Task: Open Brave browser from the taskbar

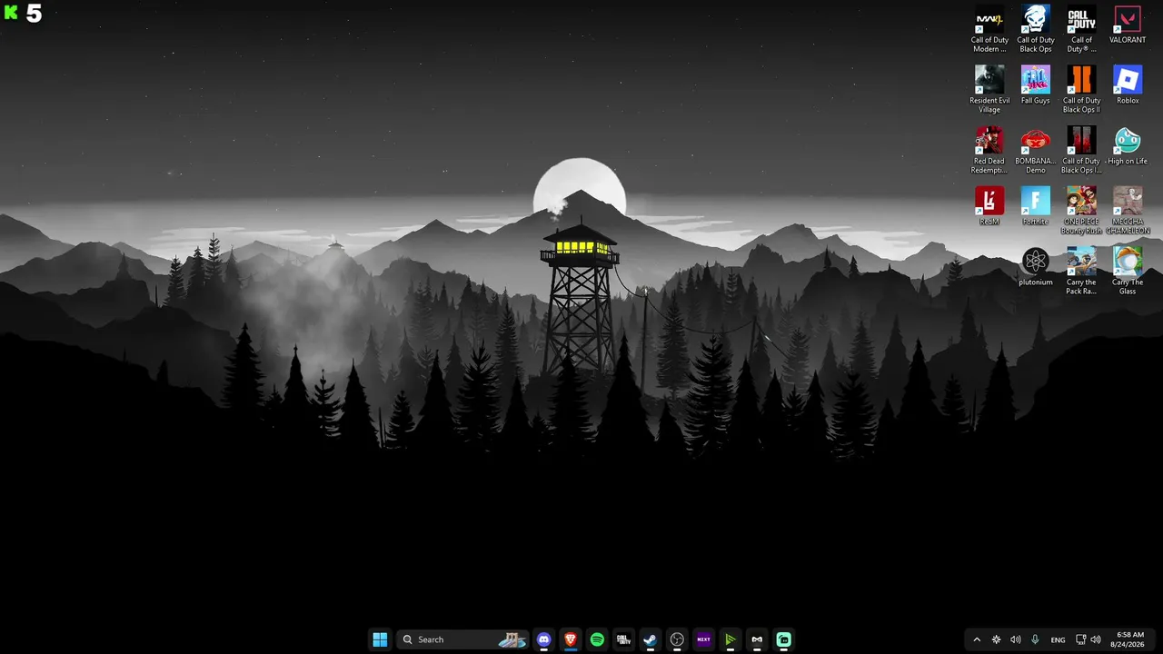Action: 571,639
